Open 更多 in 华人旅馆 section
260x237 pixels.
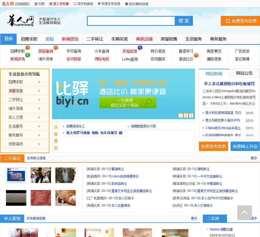tap(194, 218)
